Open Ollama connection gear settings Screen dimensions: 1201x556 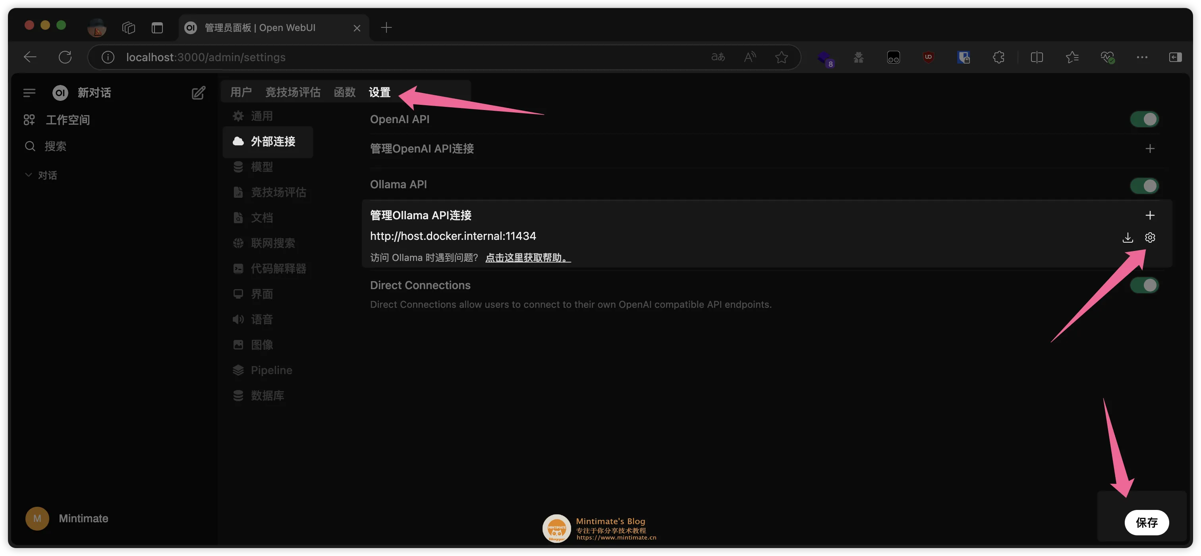pos(1150,237)
